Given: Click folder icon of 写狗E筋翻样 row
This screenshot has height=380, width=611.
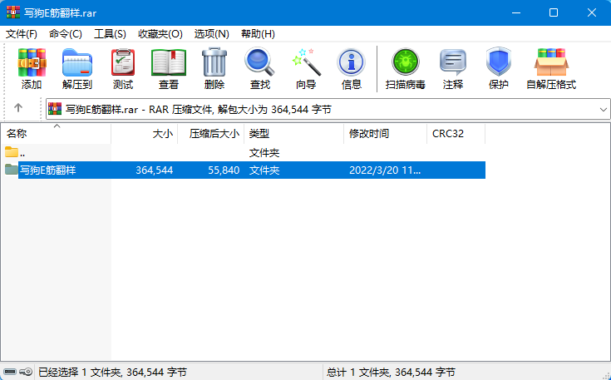Looking at the screenshot, I should click(12, 169).
